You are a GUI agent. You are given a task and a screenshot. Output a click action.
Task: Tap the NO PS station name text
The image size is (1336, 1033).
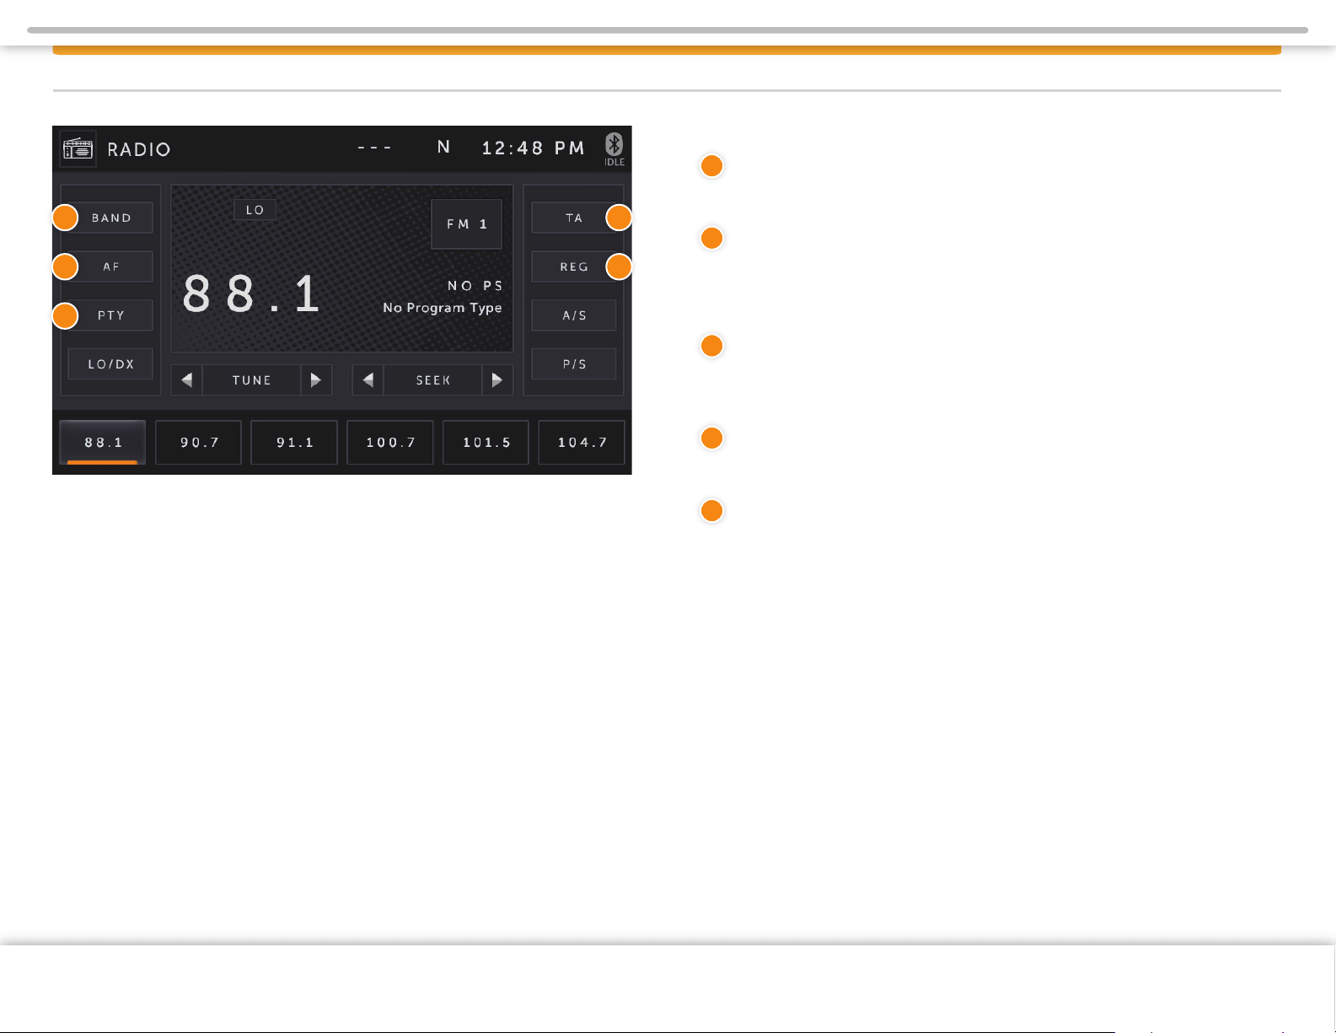[475, 286]
